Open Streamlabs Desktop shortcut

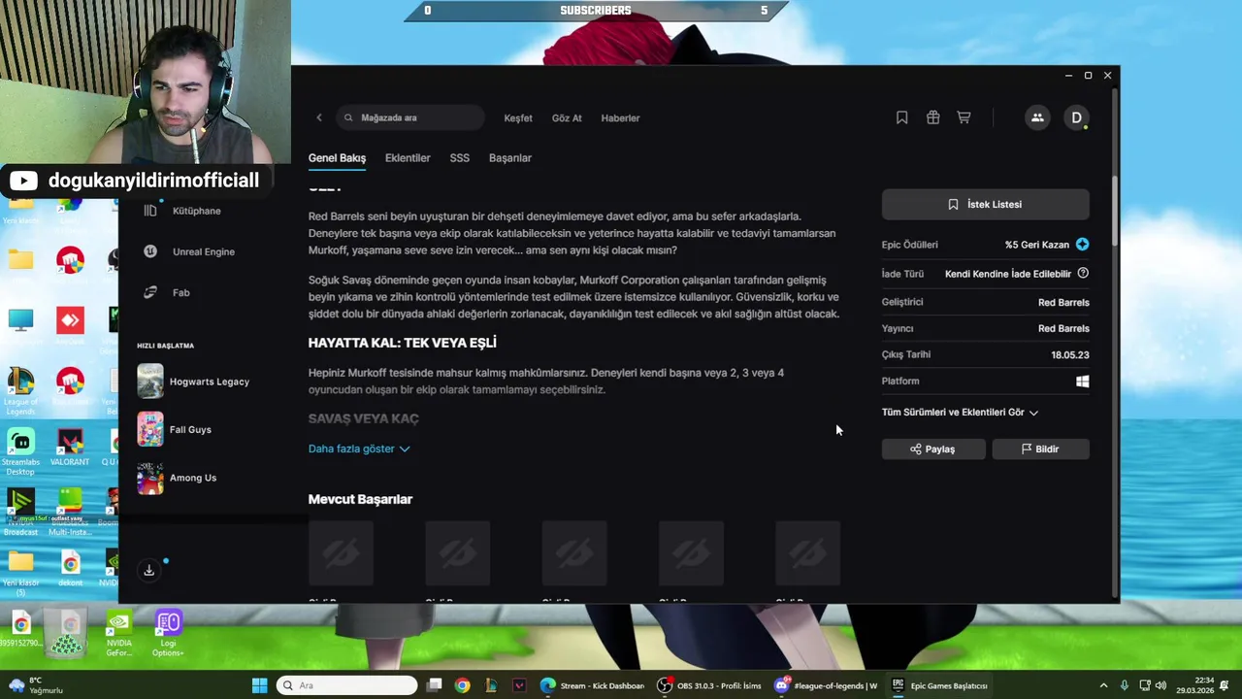(x=20, y=452)
